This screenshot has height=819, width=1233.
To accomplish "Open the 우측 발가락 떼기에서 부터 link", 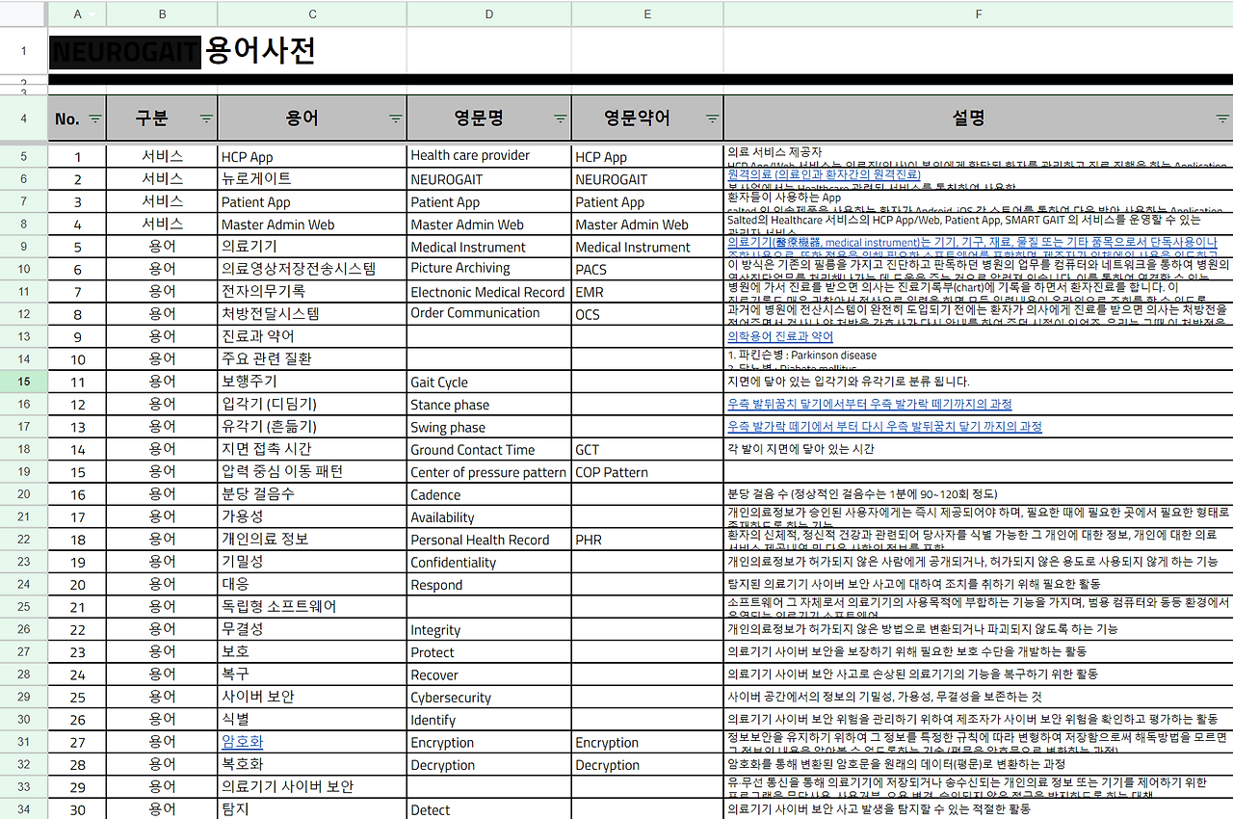I will coord(884,426).
